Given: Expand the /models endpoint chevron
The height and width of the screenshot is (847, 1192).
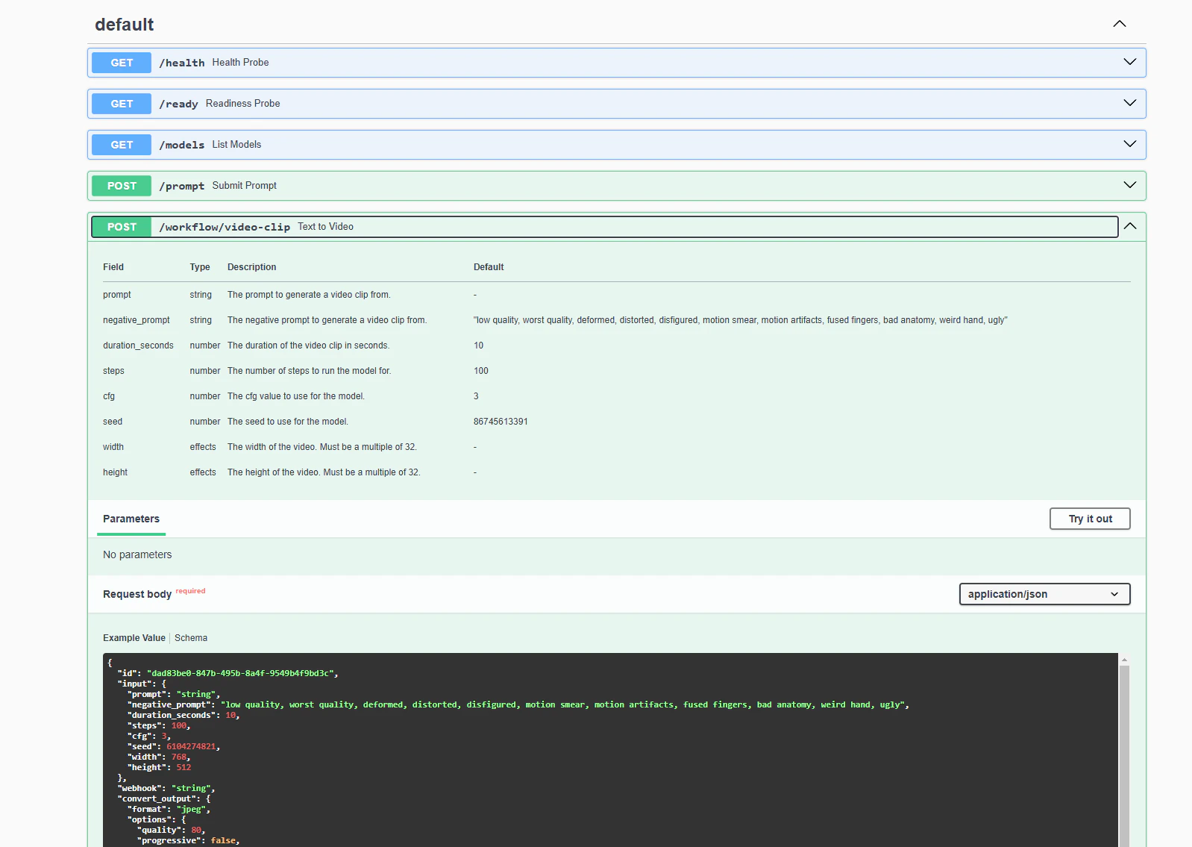Looking at the screenshot, I should tap(1129, 144).
